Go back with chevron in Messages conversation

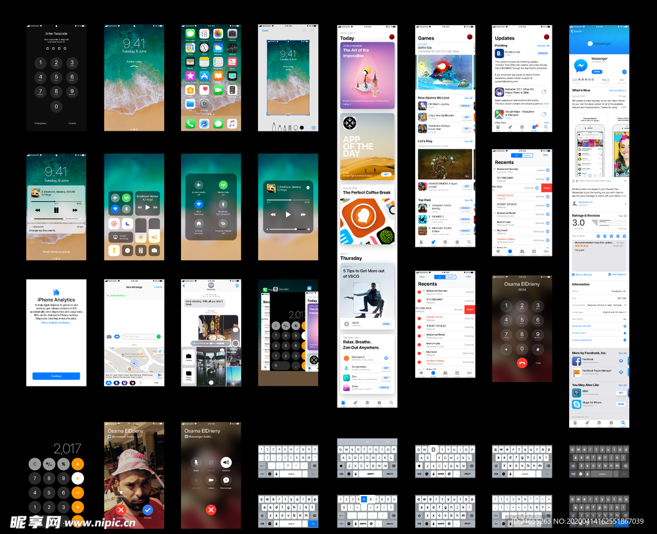pyautogui.click(x=184, y=286)
